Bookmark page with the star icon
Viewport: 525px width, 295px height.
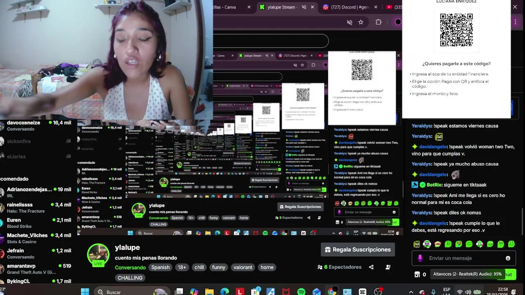click(361, 22)
